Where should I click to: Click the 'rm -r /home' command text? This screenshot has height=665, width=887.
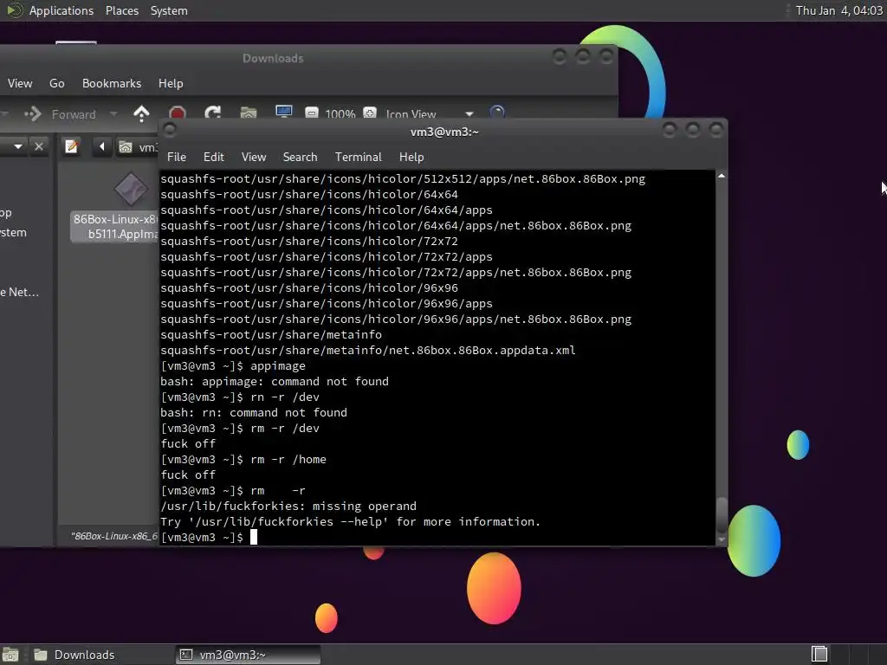tap(288, 459)
